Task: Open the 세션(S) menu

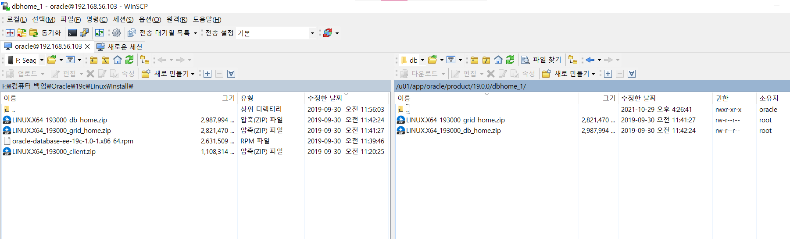Action: pyautogui.click(x=123, y=19)
